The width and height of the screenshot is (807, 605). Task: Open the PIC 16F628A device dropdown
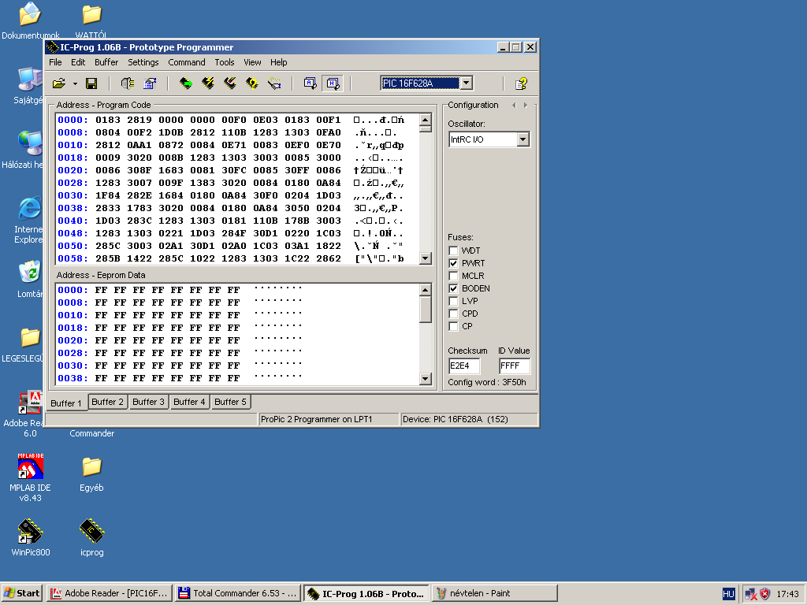point(466,84)
